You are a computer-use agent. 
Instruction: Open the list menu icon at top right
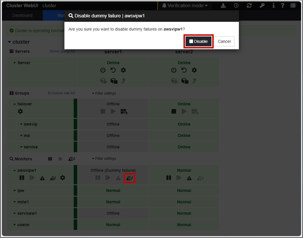tap(293, 6)
